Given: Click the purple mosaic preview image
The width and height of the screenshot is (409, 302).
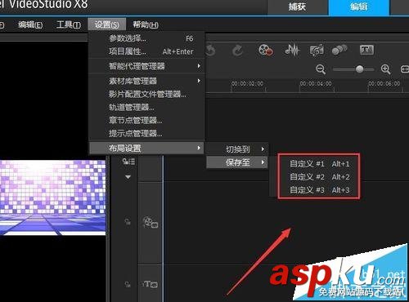Looking at the screenshot, I should pos(52,198).
